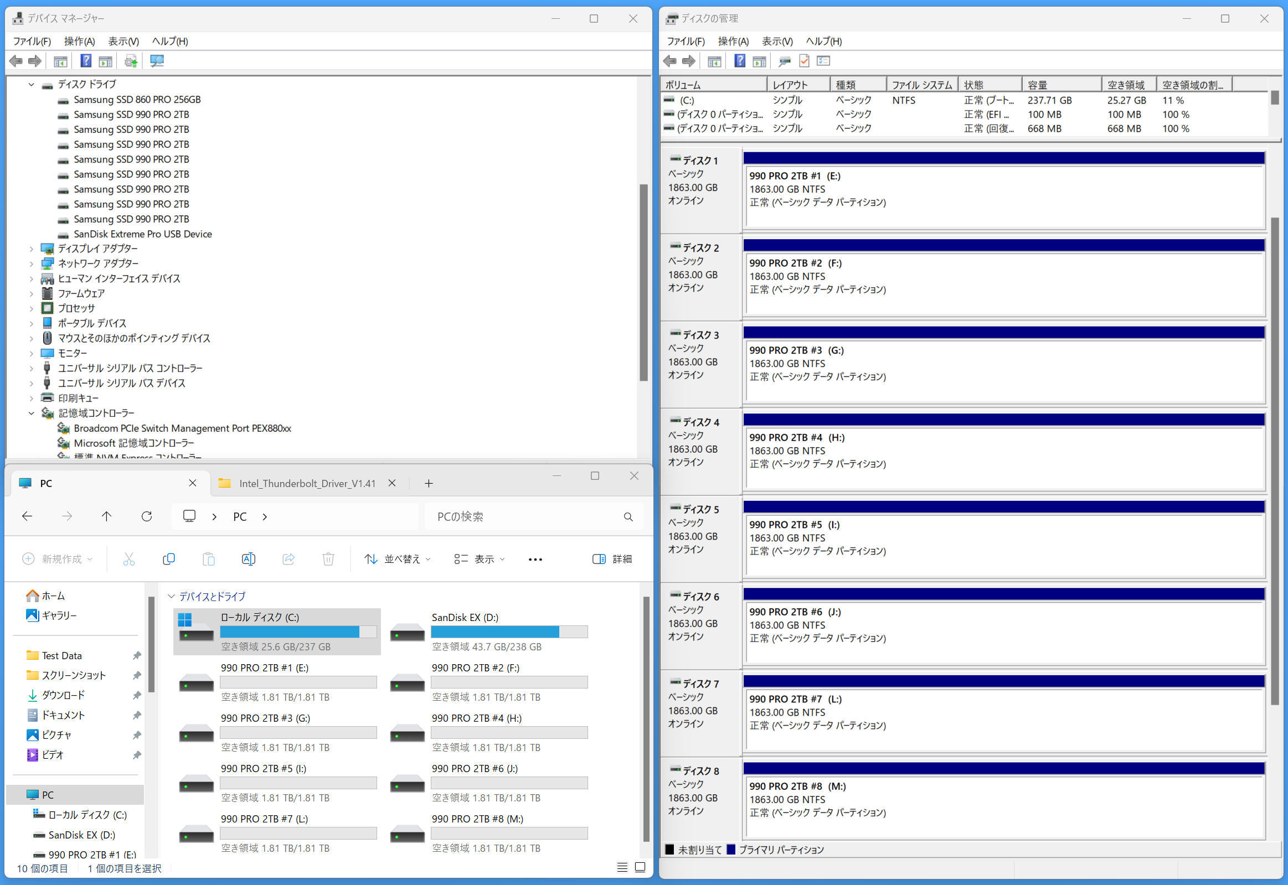Click the Rename icon in Explorer toolbar

(249, 559)
